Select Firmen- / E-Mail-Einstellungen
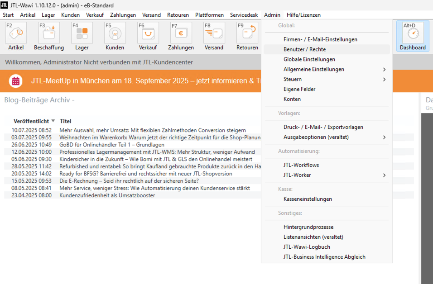Image resolution: width=433 pixels, height=284 pixels. (327, 39)
